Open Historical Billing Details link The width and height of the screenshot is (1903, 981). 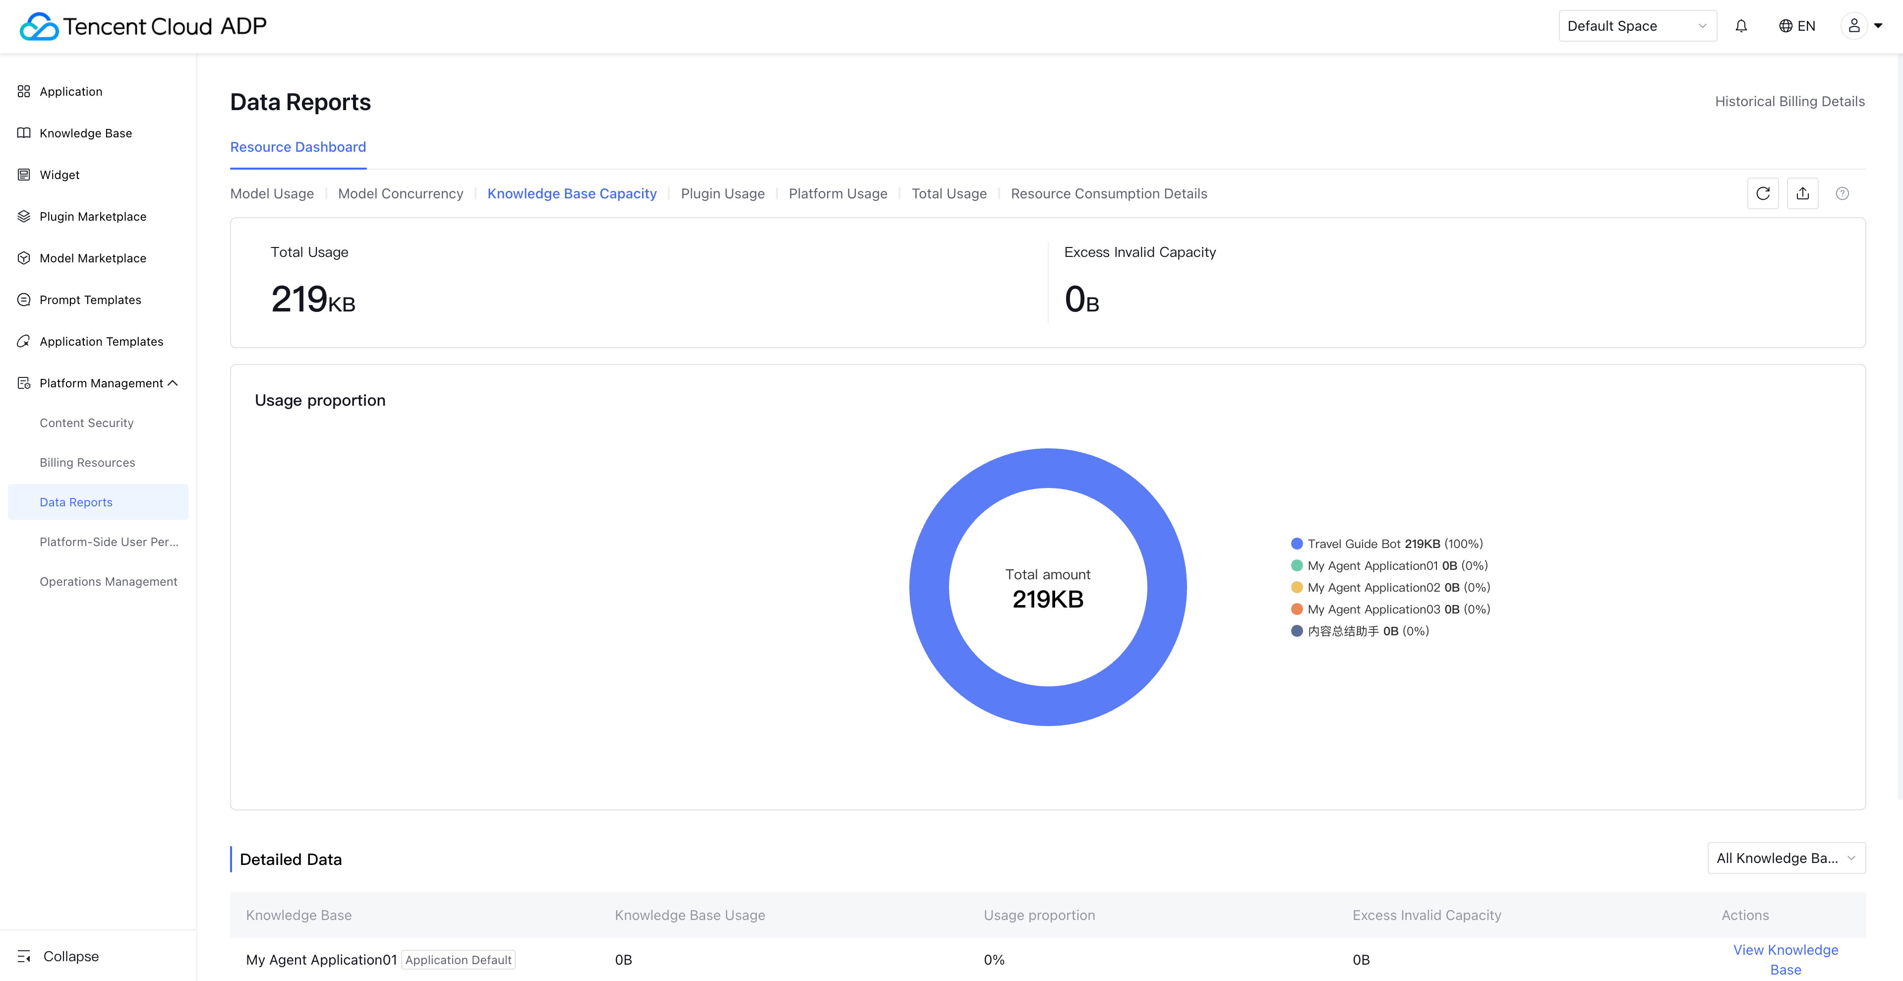pos(1789,101)
